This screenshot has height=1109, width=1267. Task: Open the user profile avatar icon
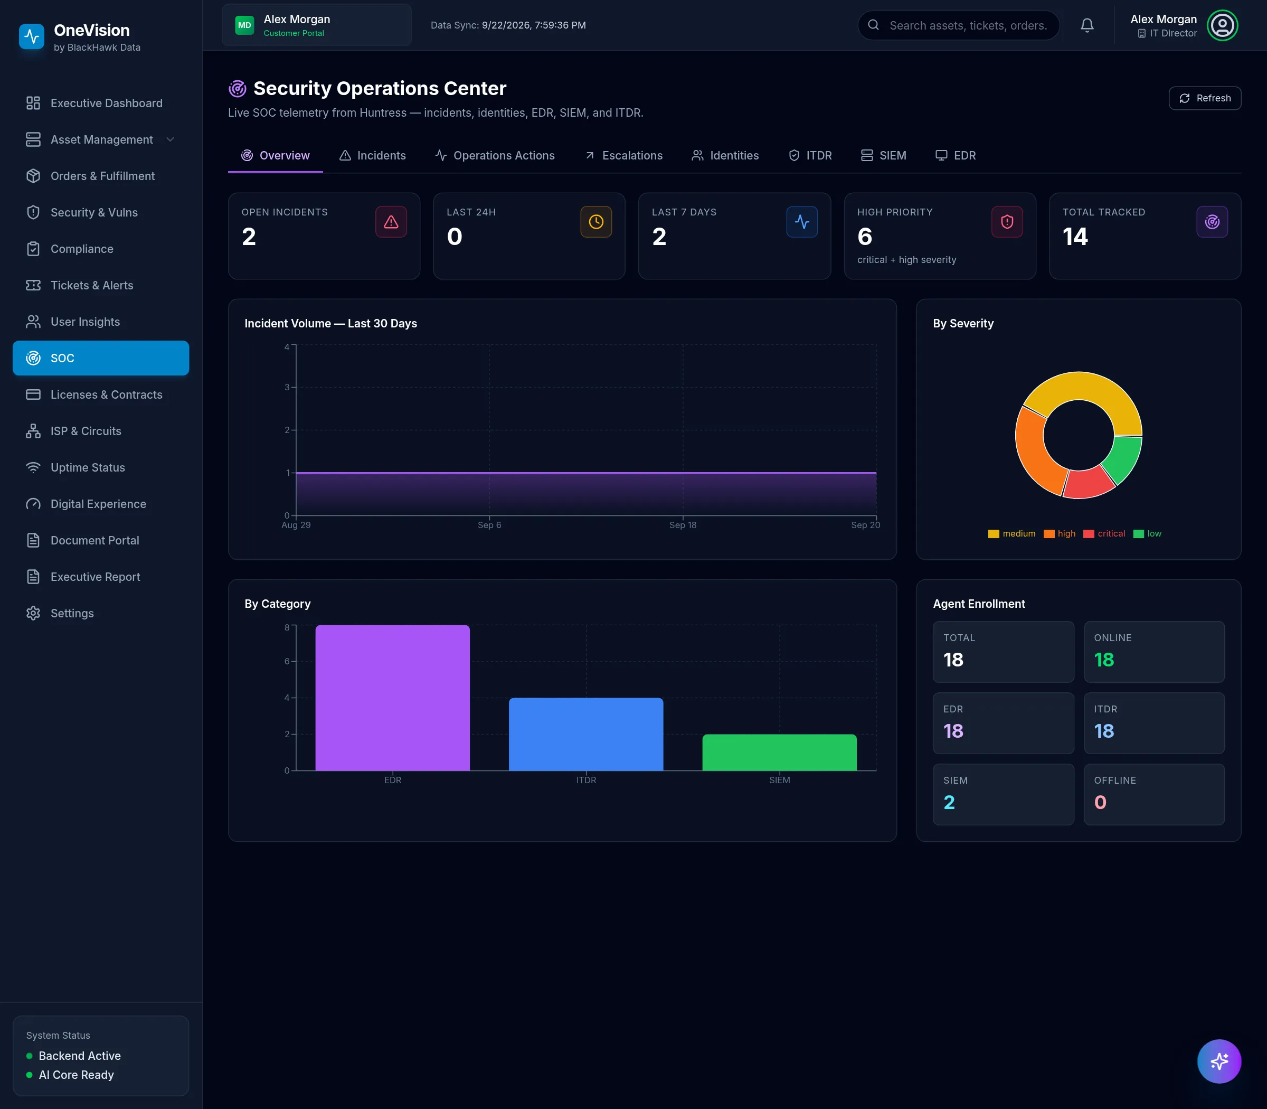1223,25
